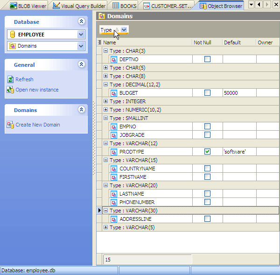Switch to the BLOB Viewer tab
The image size is (280, 275).
(28, 6)
